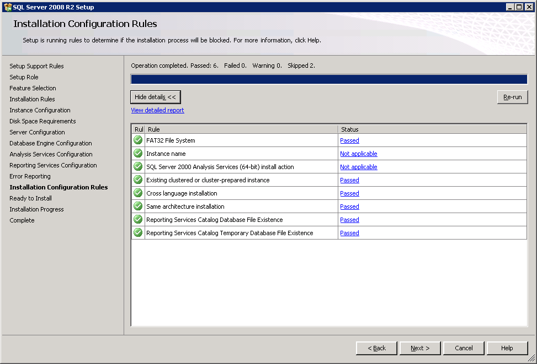Viewport: 537px width, 364px height.
Task: Select the Complete step
Action: [x=22, y=220]
